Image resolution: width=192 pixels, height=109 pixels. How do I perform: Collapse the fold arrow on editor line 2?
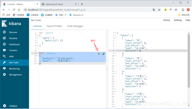point(38,36)
